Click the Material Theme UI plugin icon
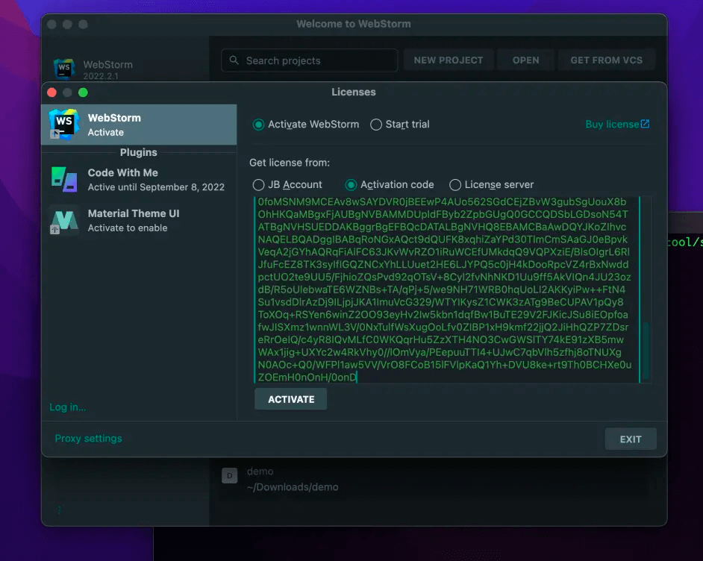 pos(64,220)
